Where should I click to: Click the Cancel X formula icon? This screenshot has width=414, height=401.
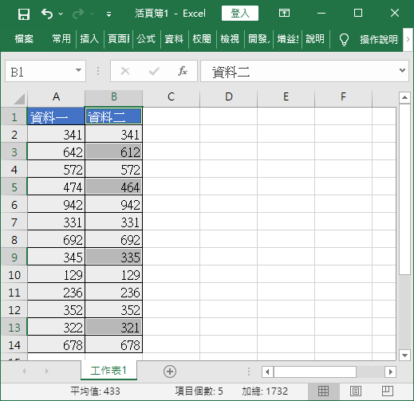coord(125,71)
